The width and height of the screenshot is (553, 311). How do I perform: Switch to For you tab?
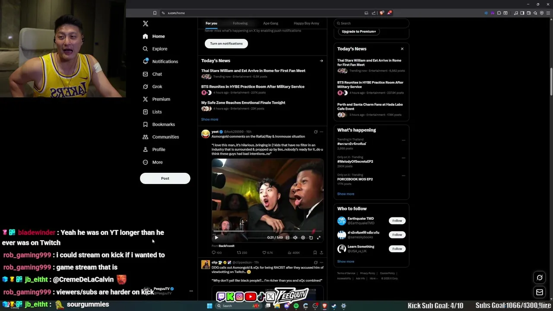tap(211, 23)
